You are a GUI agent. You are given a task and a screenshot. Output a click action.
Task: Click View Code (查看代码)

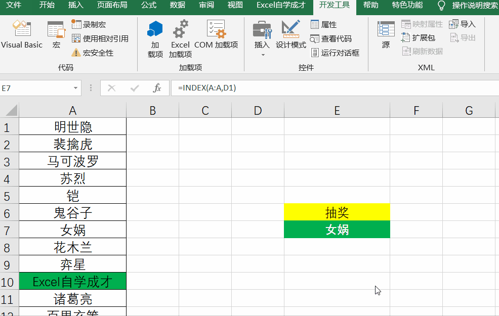click(x=331, y=39)
